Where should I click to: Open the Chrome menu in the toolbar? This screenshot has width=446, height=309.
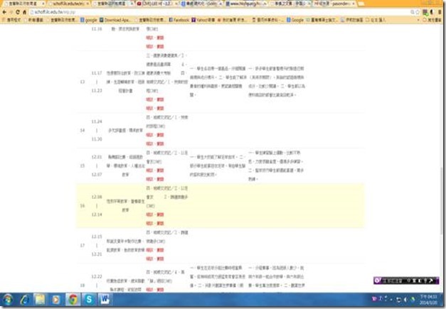439,13
